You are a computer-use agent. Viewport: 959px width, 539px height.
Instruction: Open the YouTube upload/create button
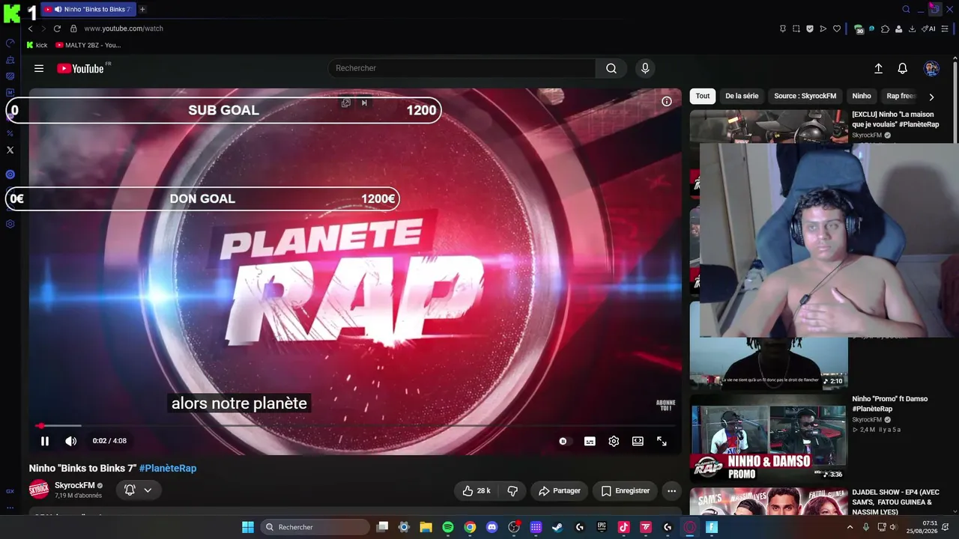tap(878, 68)
